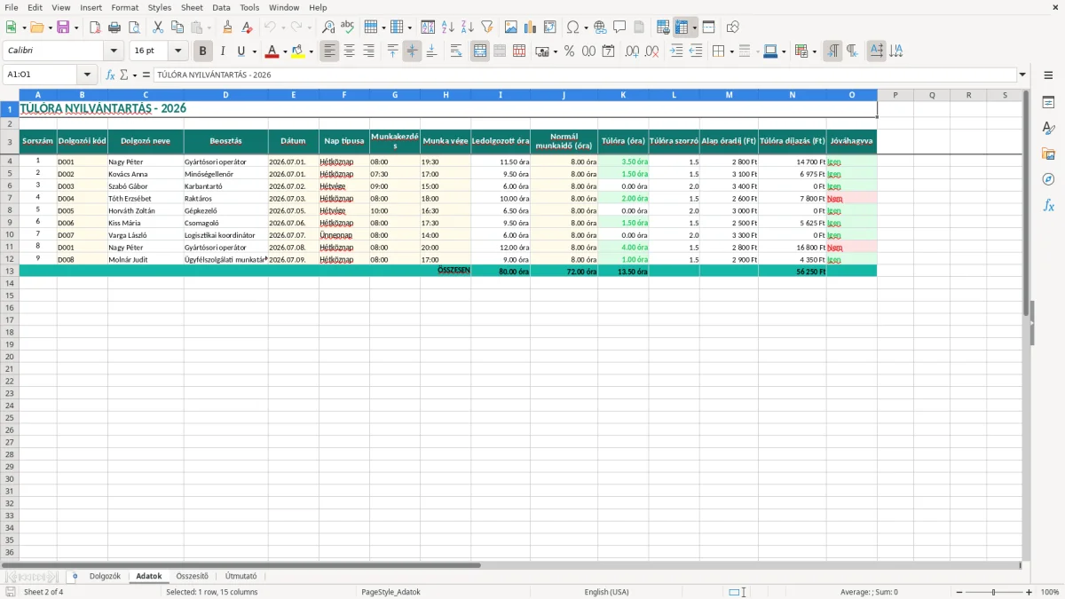This screenshot has width=1065, height=599.
Task: Click zoom in plus button
Action: (1029, 592)
